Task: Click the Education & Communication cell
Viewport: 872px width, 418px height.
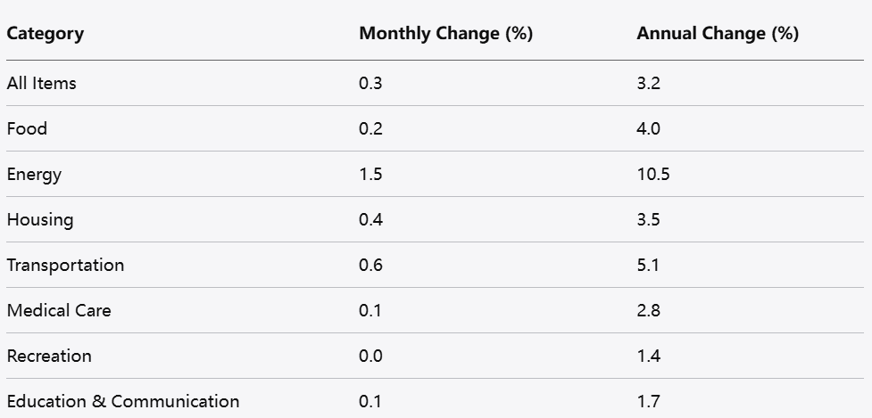Action: click(123, 402)
